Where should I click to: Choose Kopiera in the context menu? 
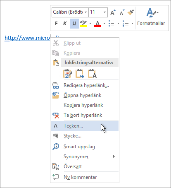pyautogui.click(x=84, y=53)
